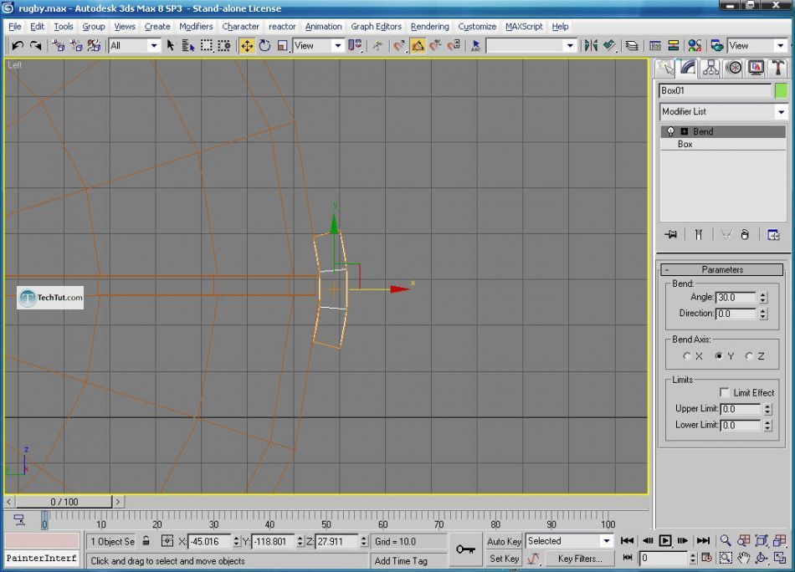This screenshot has height=572, width=795.
Task: Open the Curve Editor icon
Action: (655, 46)
